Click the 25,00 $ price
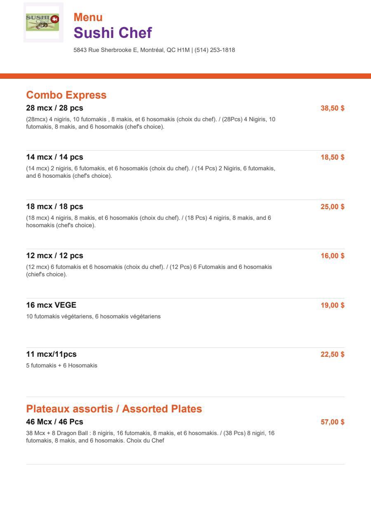Viewport: 371px width, 525px height. pyautogui.click(x=332, y=207)
